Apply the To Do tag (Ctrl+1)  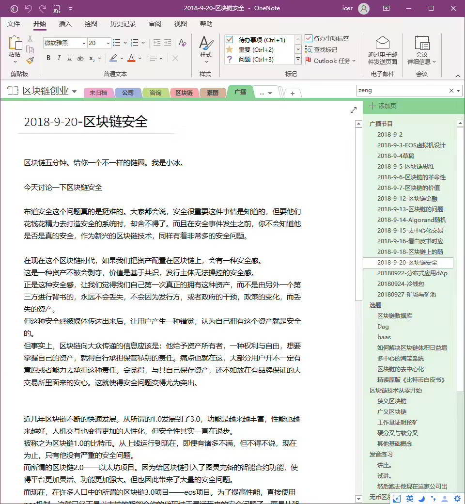pyautogui.click(x=259, y=40)
